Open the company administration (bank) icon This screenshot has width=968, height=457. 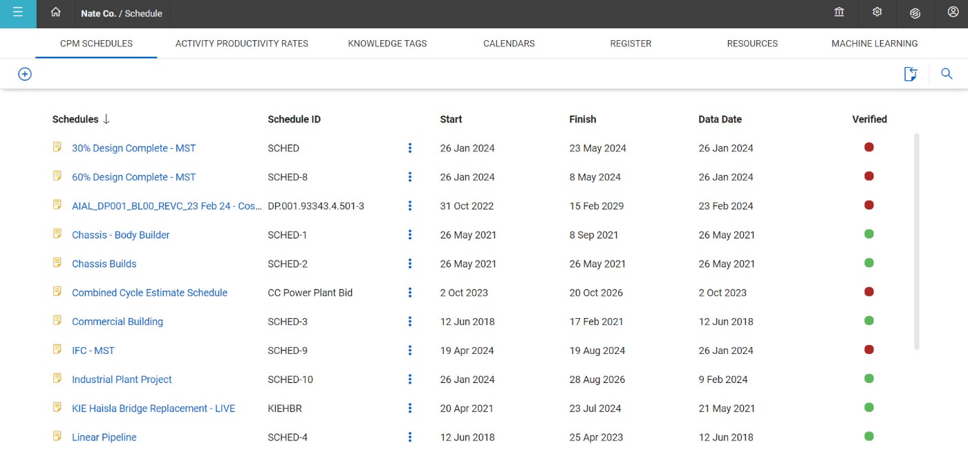tap(839, 12)
